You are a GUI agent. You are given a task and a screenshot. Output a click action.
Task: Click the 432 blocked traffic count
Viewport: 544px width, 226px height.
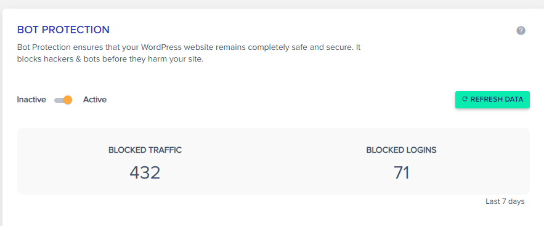[x=145, y=172]
